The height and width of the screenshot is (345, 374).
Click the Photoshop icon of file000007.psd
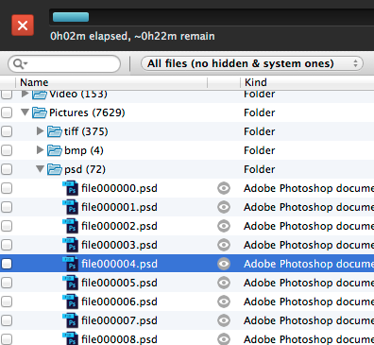coord(70,320)
